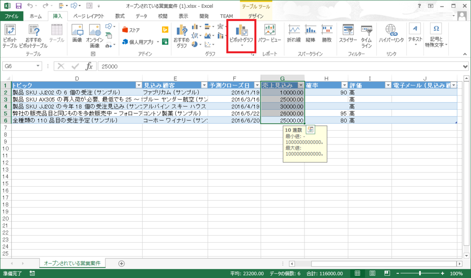
Task: Click the Name Box showing G6
Action: pyautogui.click(x=19, y=66)
